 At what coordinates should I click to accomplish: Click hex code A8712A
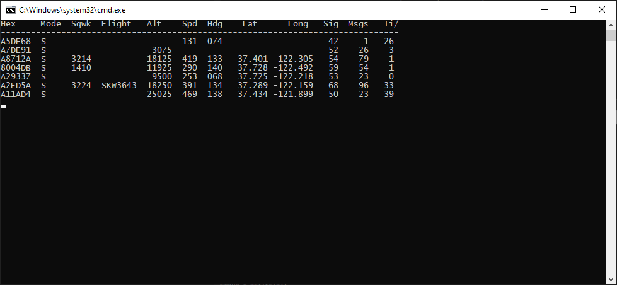pos(16,59)
